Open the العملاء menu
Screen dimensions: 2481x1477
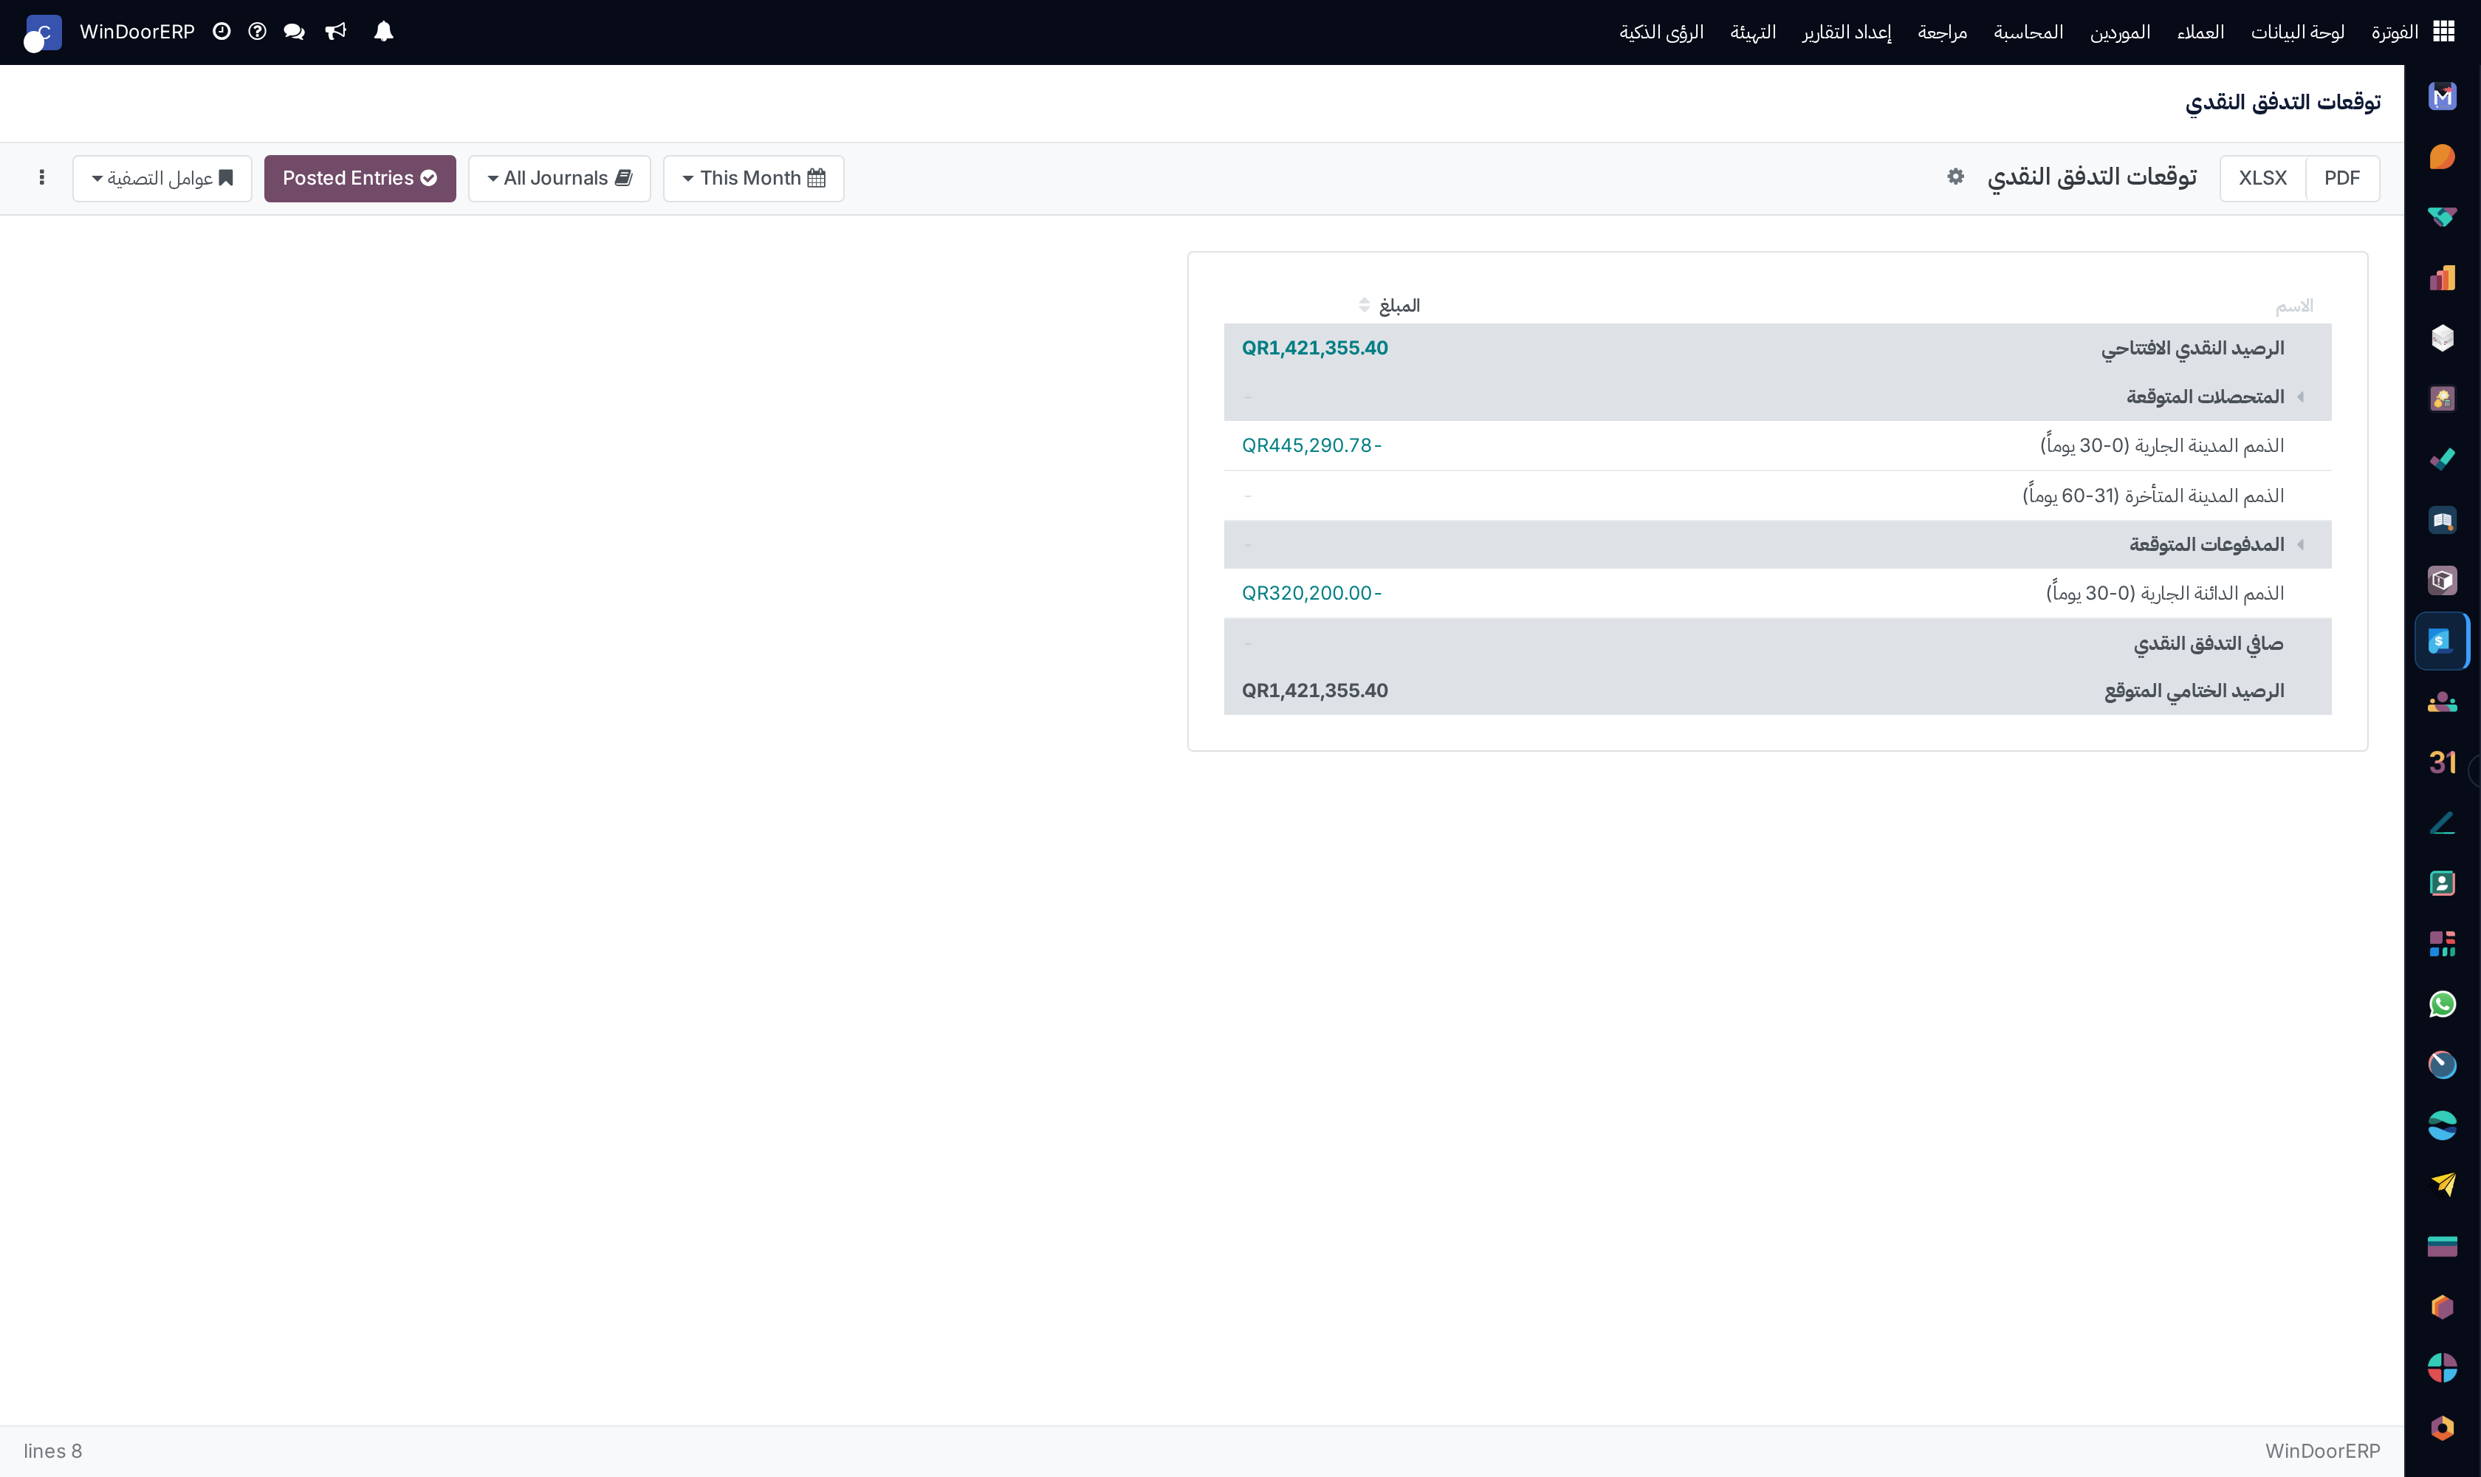(2200, 32)
